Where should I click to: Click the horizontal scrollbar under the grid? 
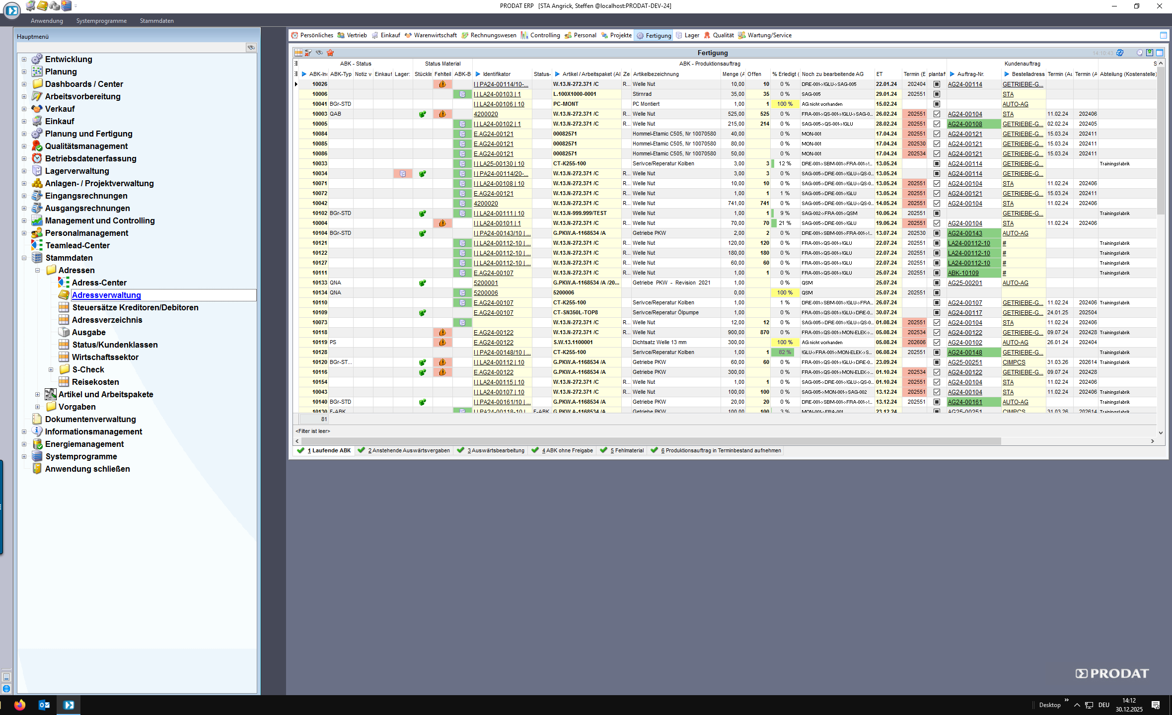(x=651, y=441)
